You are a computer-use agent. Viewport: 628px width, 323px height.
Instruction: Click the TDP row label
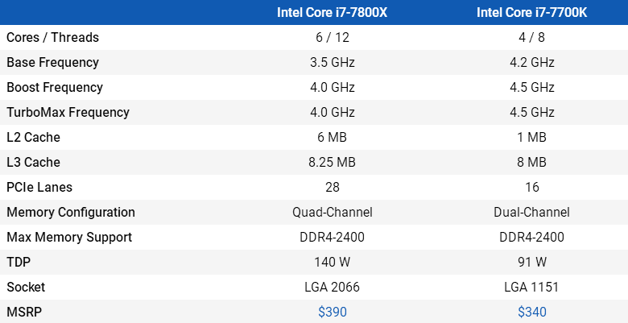click(18, 262)
